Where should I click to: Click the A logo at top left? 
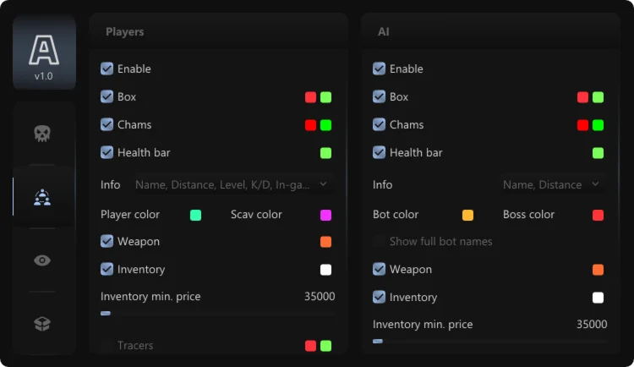(43, 52)
